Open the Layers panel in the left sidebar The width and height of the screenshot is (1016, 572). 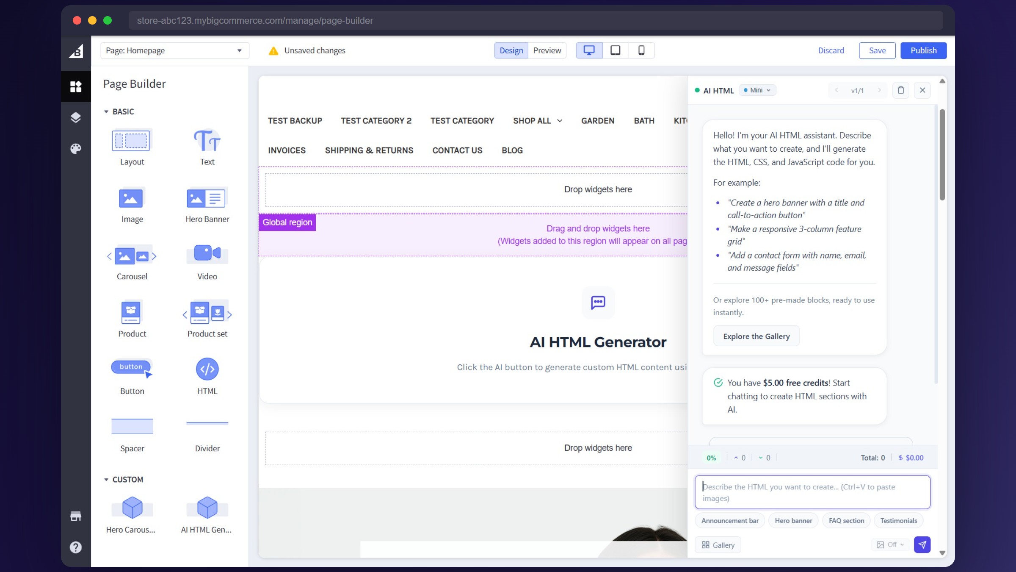point(76,117)
